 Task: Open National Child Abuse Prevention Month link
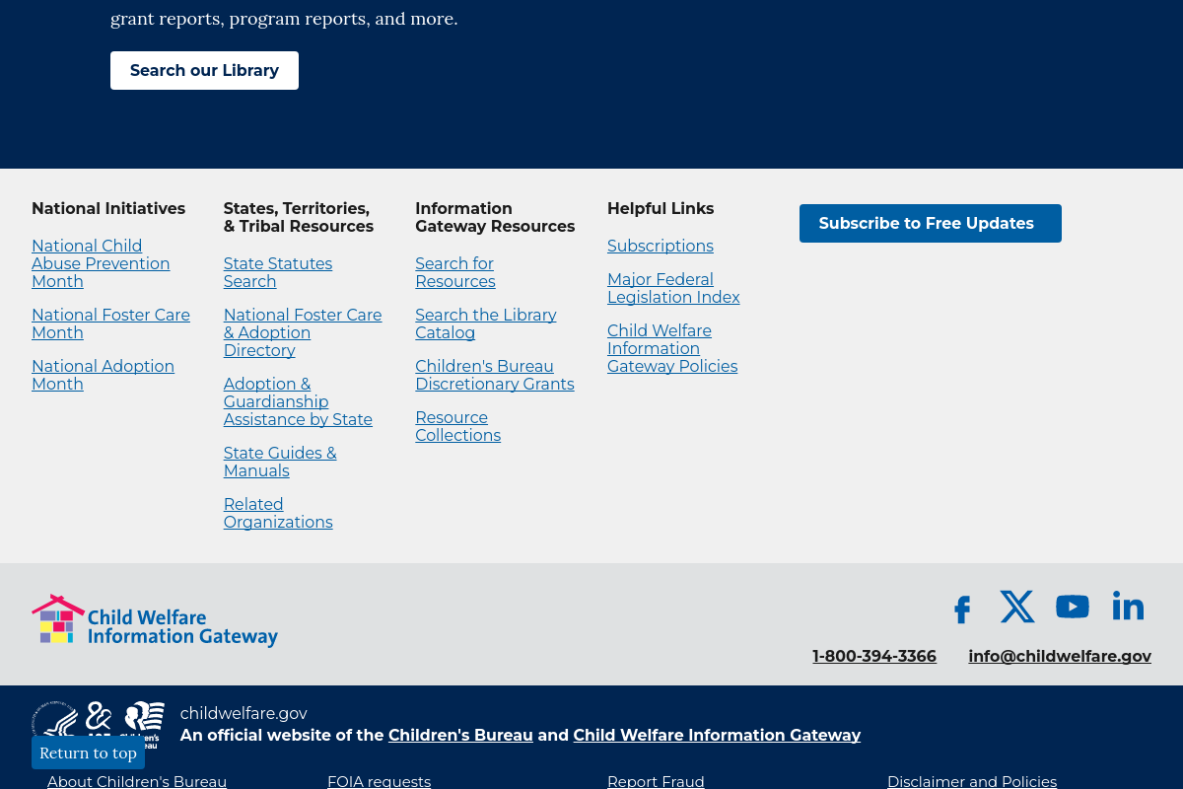(x=101, y=263)
